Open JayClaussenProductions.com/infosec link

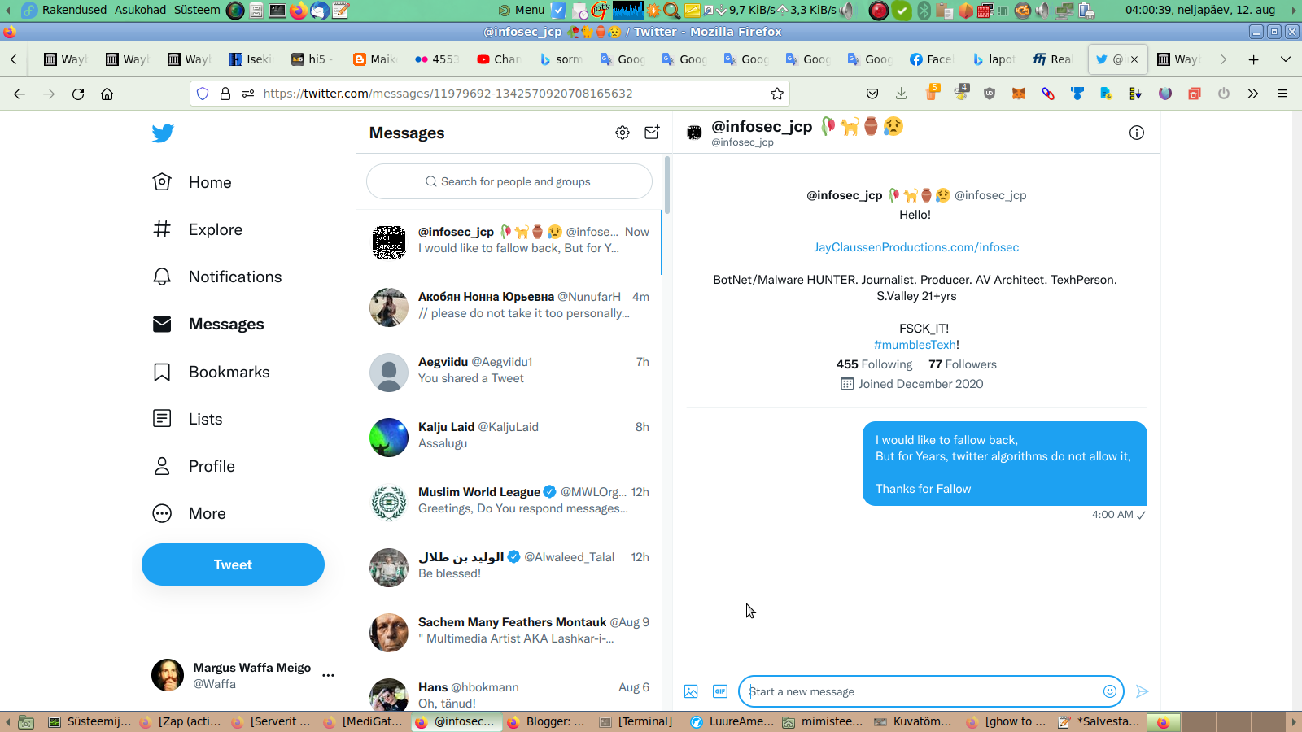click(x=916, y=247)
